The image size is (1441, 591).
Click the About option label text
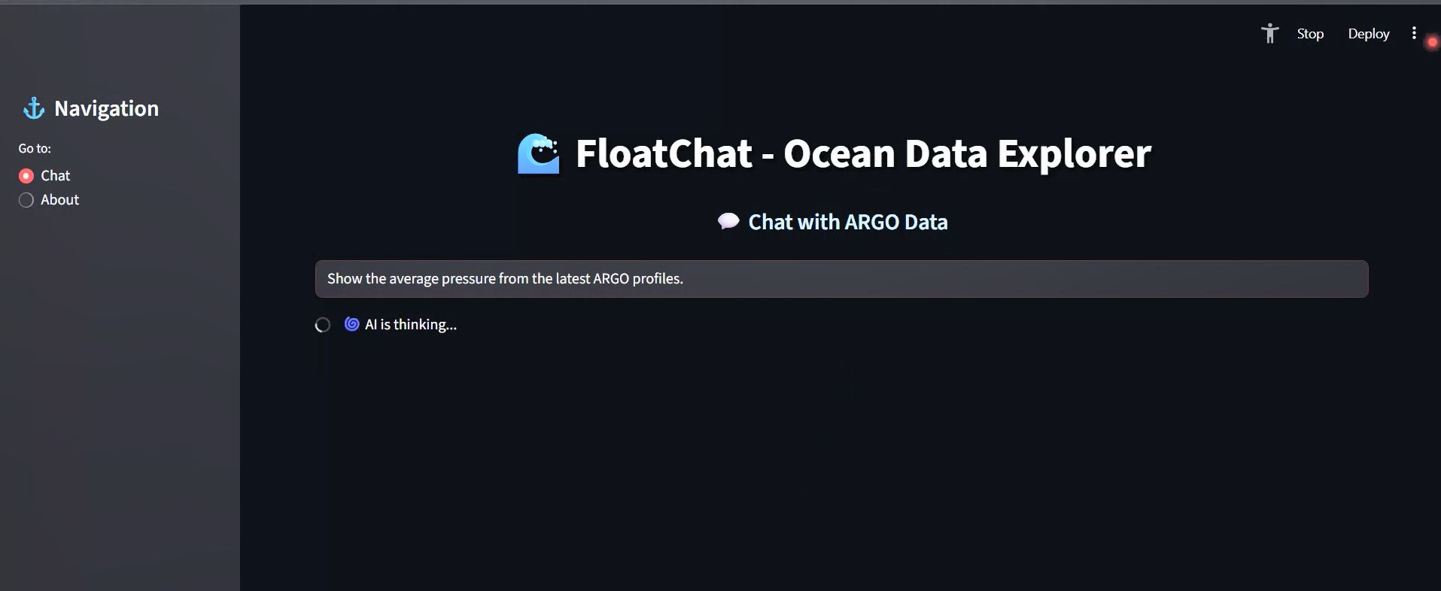59,200
